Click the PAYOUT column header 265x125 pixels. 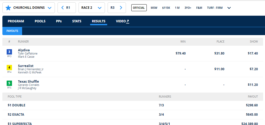click(253, 97)
